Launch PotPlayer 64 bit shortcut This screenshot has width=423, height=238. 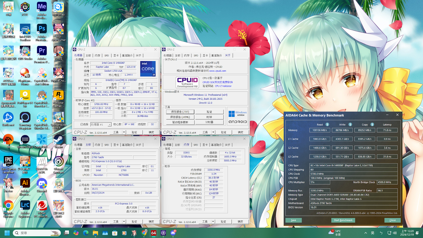[25, 99]
